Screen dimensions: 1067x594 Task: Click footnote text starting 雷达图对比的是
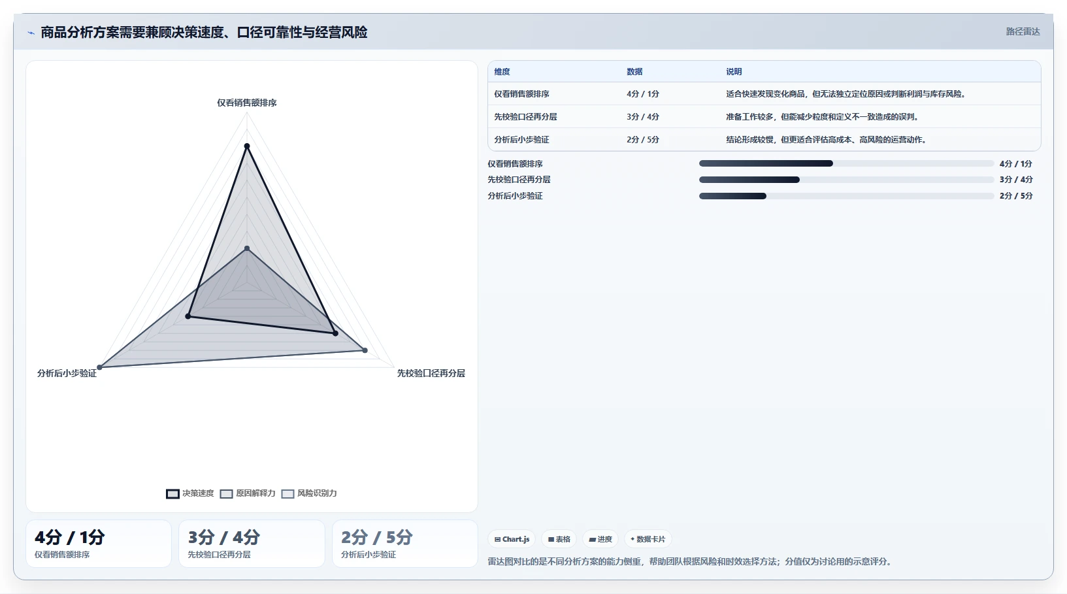tap(690, 561)
